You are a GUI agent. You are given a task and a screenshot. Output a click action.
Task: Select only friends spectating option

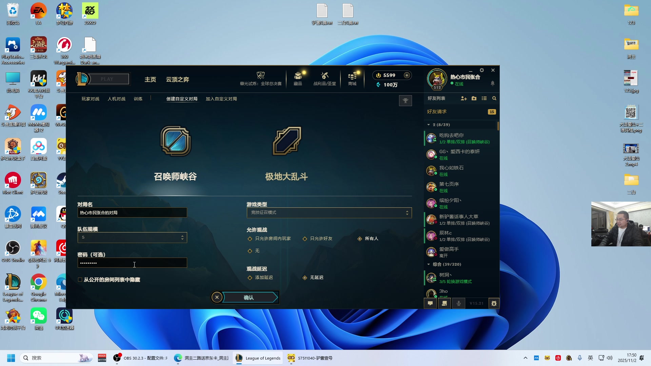coord(305,239)
